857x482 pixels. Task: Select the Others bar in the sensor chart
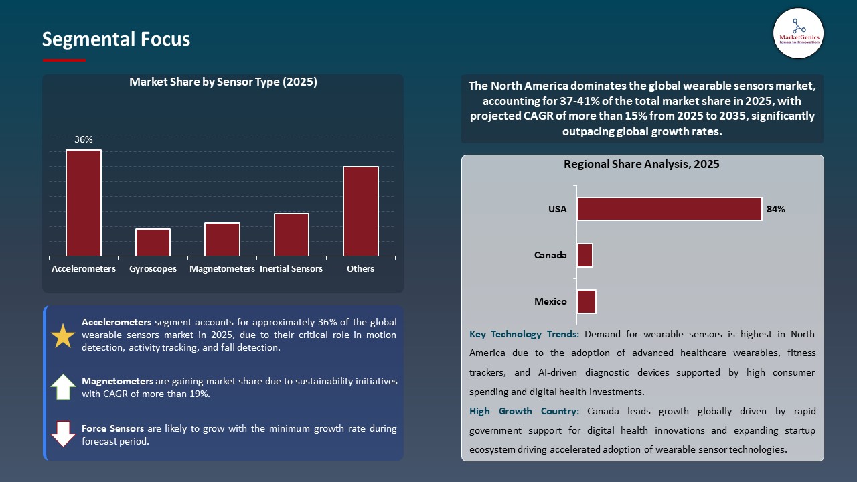coord(360,211)
